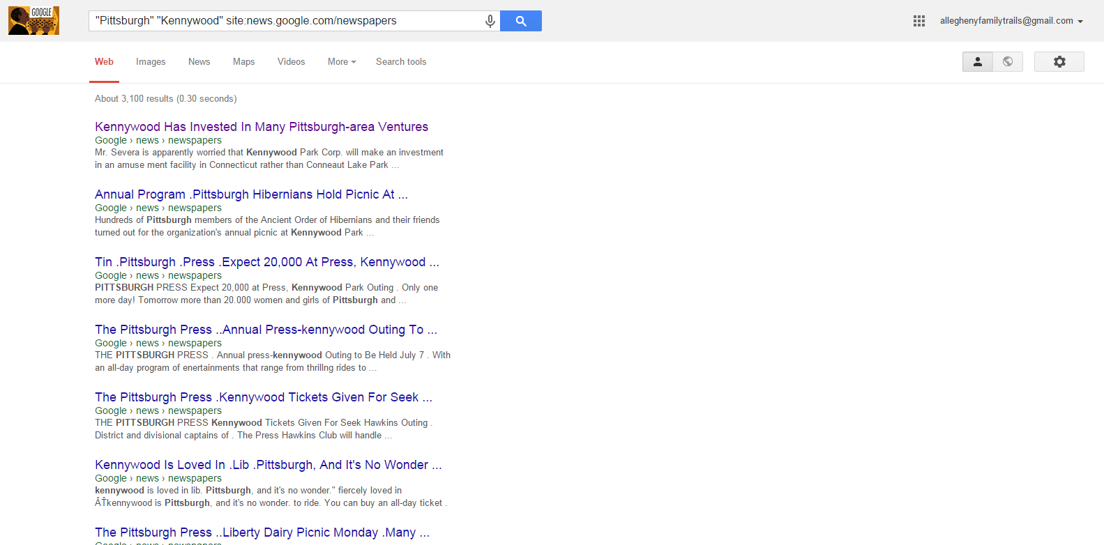Image resolution: width=1104 pixels, height=545 pixels.
Task: Click snippet mentioning 'Seek Hawkins Outing'
Action: (x=264, y=429)
